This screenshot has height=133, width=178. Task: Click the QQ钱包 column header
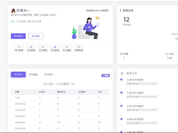(82, 92)
